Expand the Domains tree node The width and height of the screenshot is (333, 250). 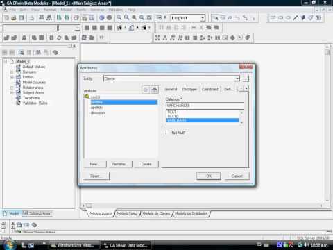12,72
